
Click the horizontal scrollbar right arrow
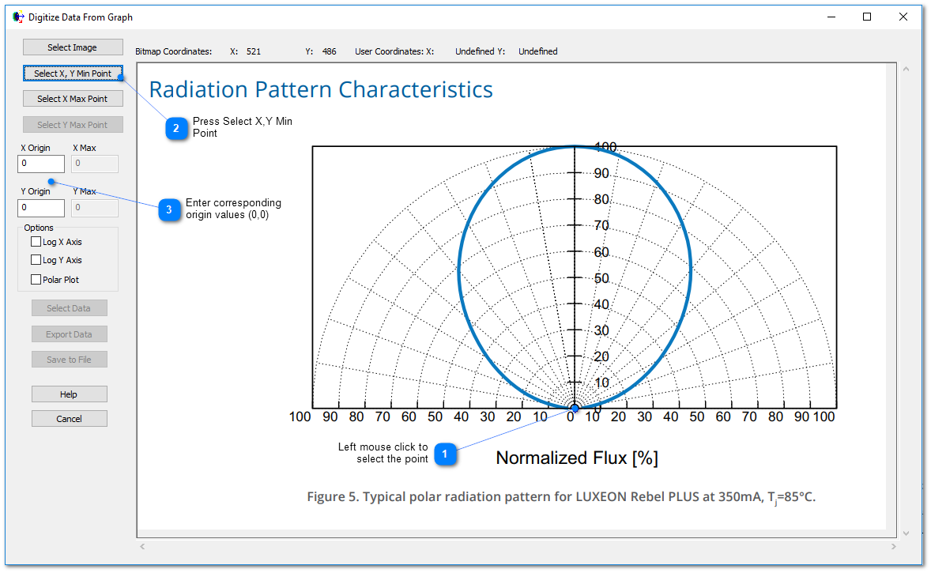tap(895, 546)
